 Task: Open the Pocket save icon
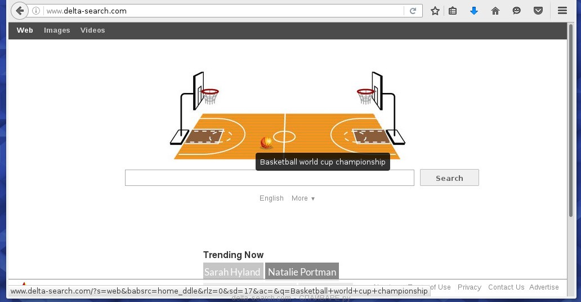(538, 11)
